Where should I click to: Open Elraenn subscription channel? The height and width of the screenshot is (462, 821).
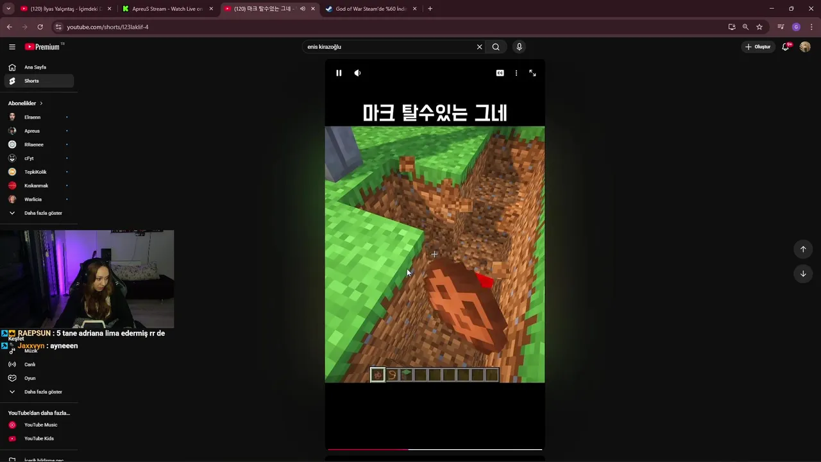38,117
